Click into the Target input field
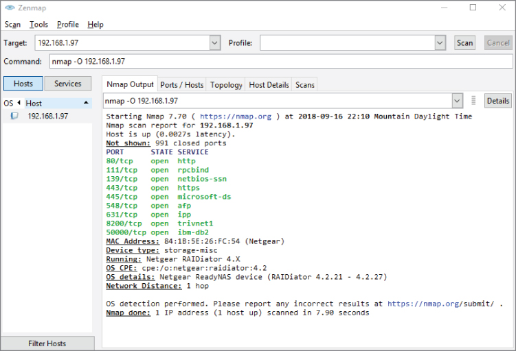 (x=122, y=43)
